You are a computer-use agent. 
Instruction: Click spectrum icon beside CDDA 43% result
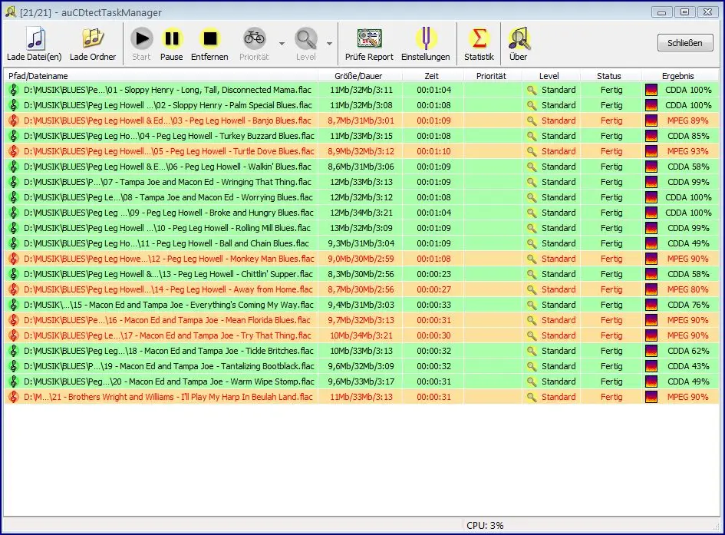coord(651,366)
